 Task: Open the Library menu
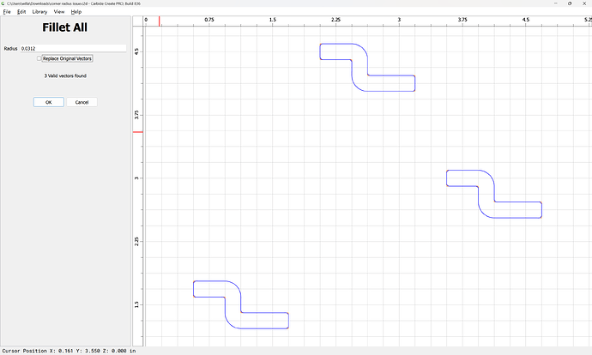[x=39, y=11]
